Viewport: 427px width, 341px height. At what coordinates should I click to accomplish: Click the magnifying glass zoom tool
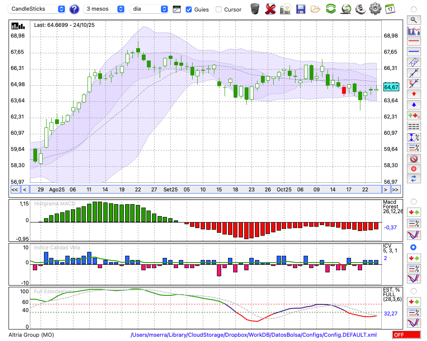[413, 20]
